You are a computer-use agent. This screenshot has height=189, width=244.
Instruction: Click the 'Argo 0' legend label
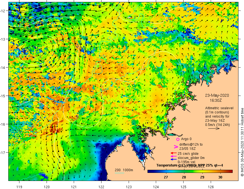pos(186,139)
